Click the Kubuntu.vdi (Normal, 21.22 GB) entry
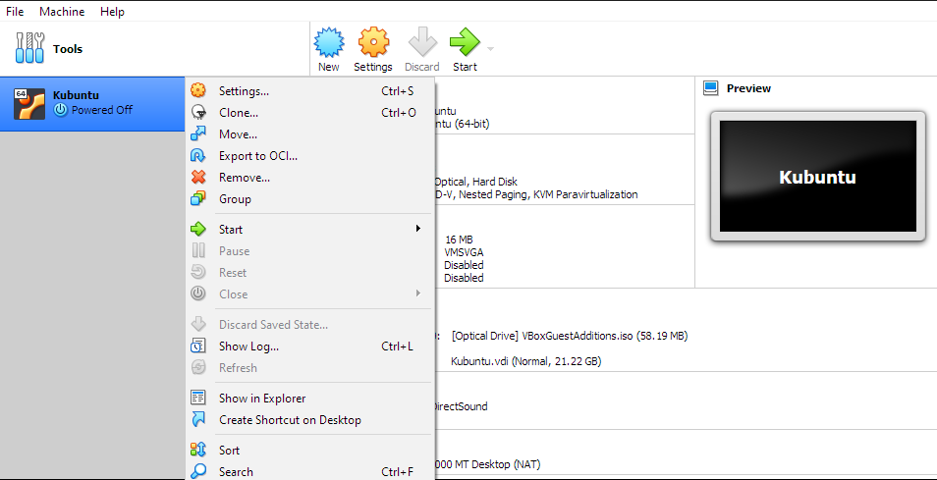The height and width of the screenshot is (480, 937). (525, 361)
